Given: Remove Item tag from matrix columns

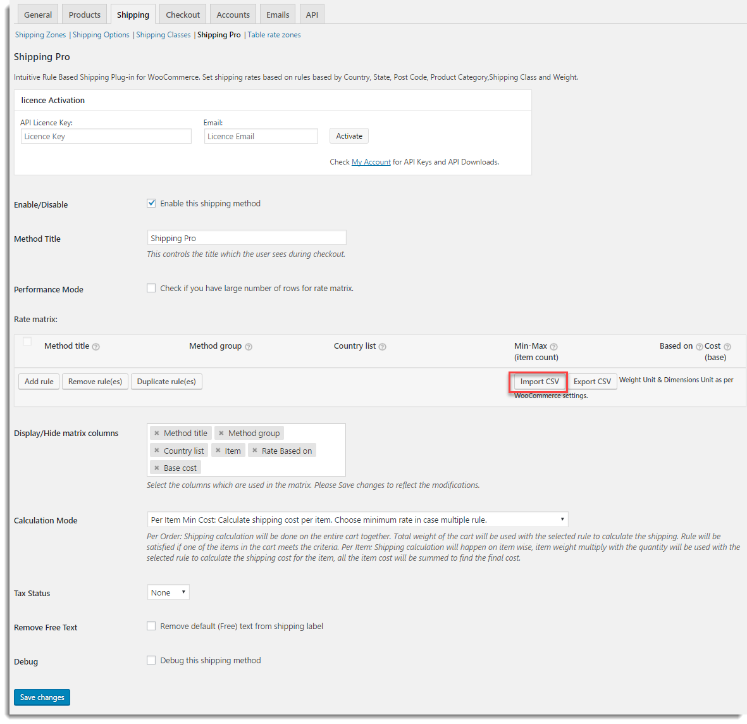Looking at the screenshot, I should [x=218, y=451].
